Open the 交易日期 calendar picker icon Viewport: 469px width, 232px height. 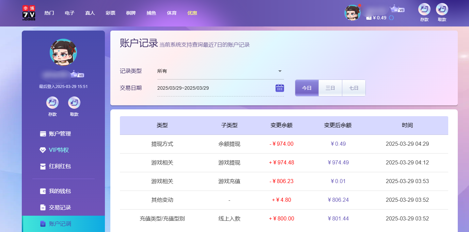279,88
